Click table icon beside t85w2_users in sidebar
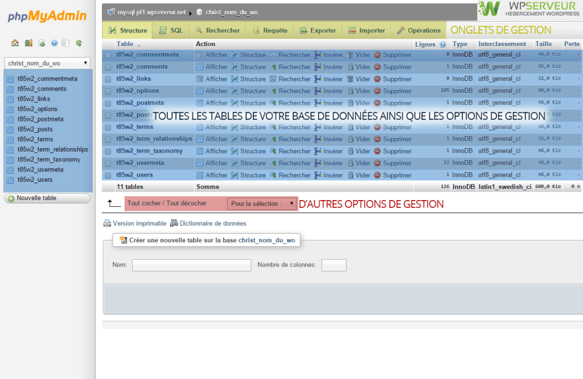 [x=10, y=180]
